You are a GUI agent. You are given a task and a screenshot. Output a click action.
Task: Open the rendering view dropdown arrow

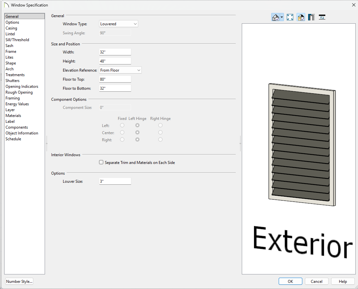(x=282, y=17)
